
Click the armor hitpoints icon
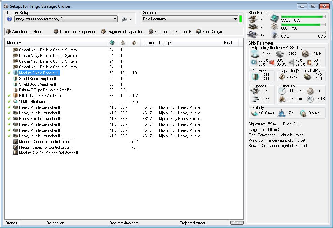280,54
